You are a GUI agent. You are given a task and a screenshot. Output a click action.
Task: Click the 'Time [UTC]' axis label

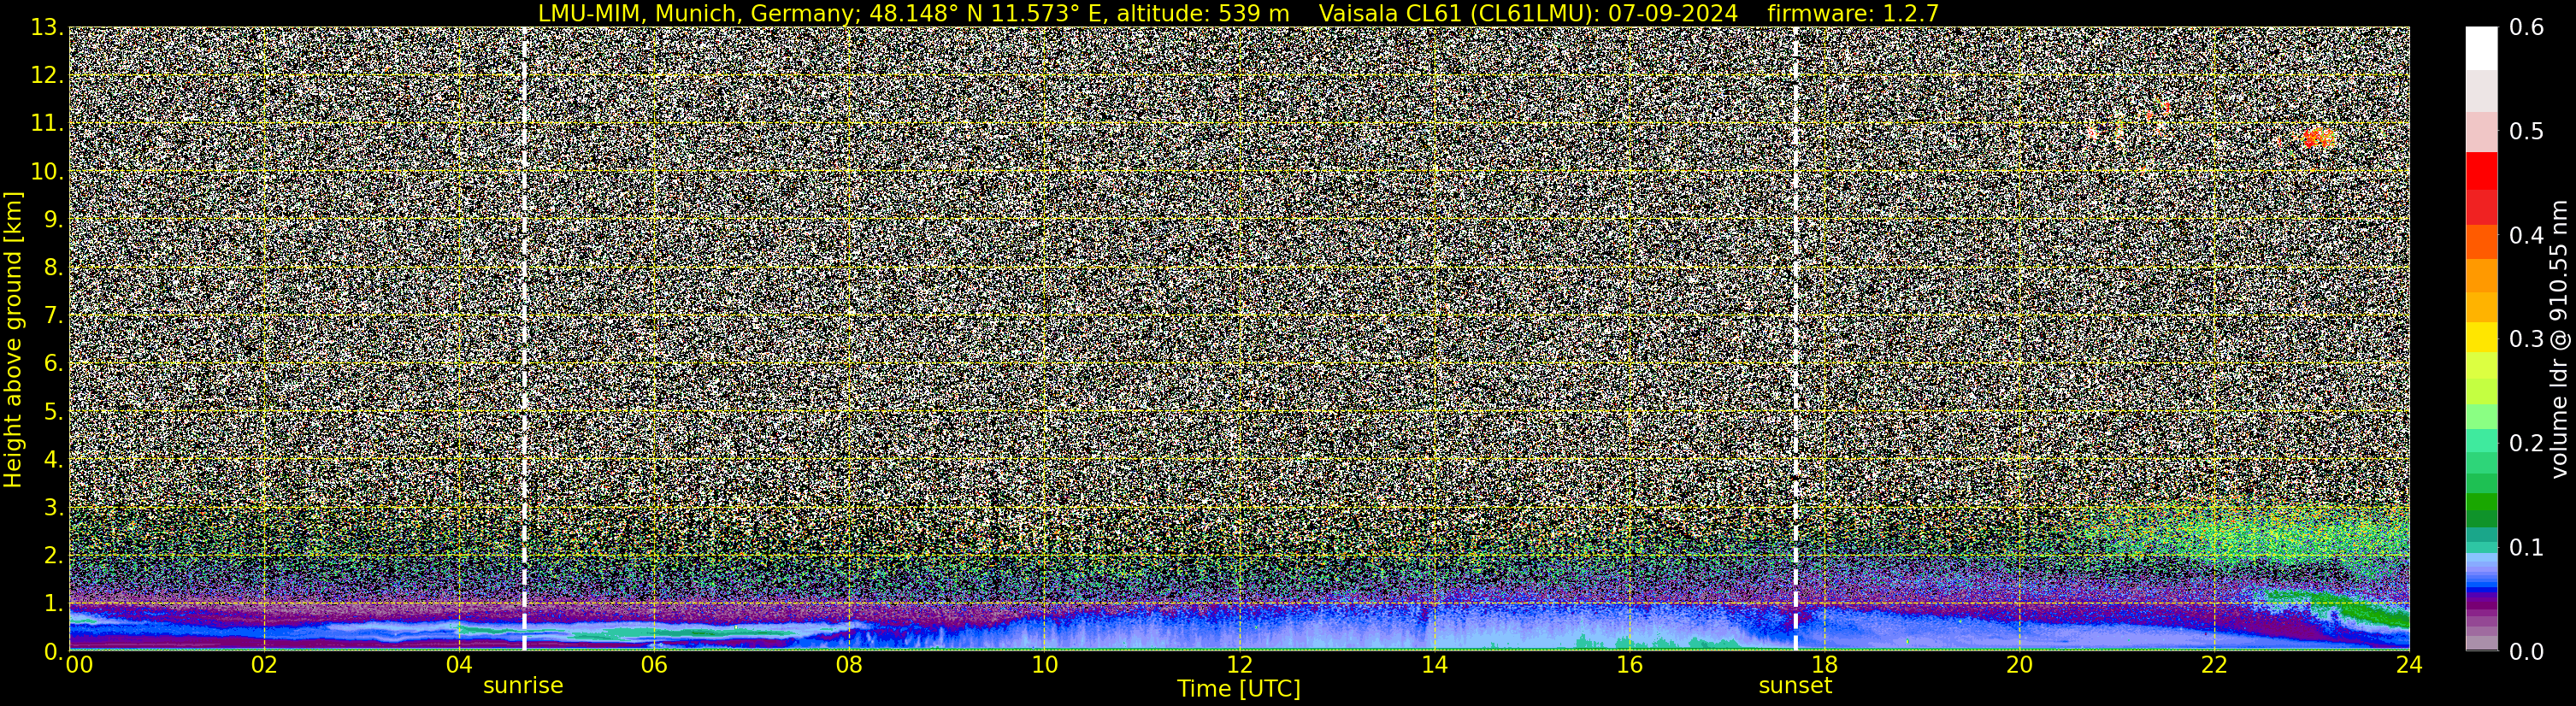tap(1239, 688)
